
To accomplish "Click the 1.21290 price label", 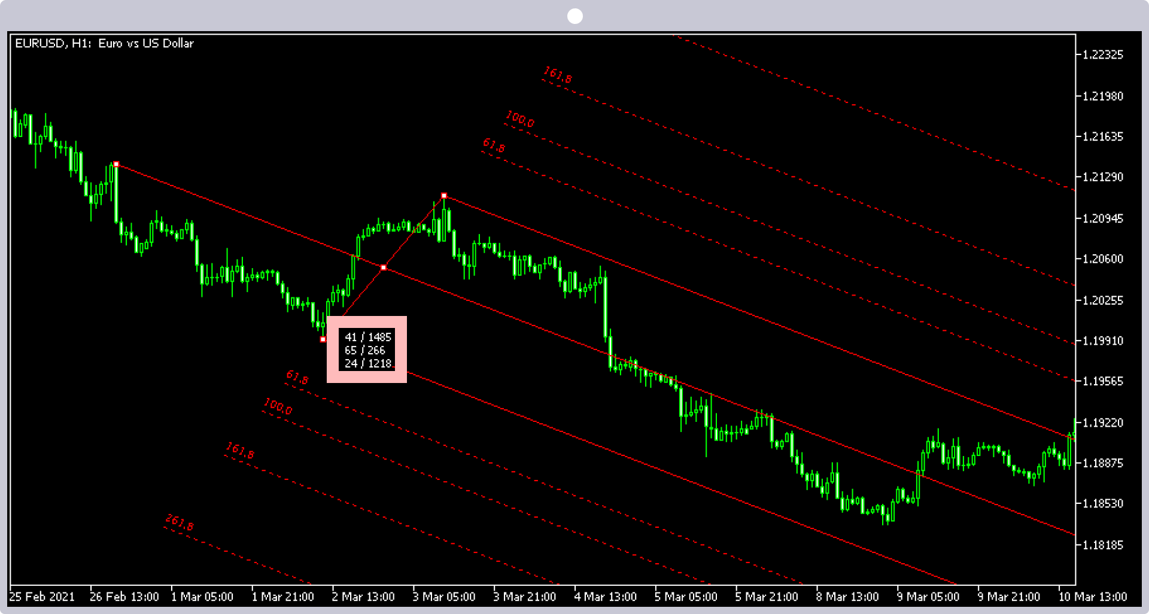I will tap(1103, 177).
